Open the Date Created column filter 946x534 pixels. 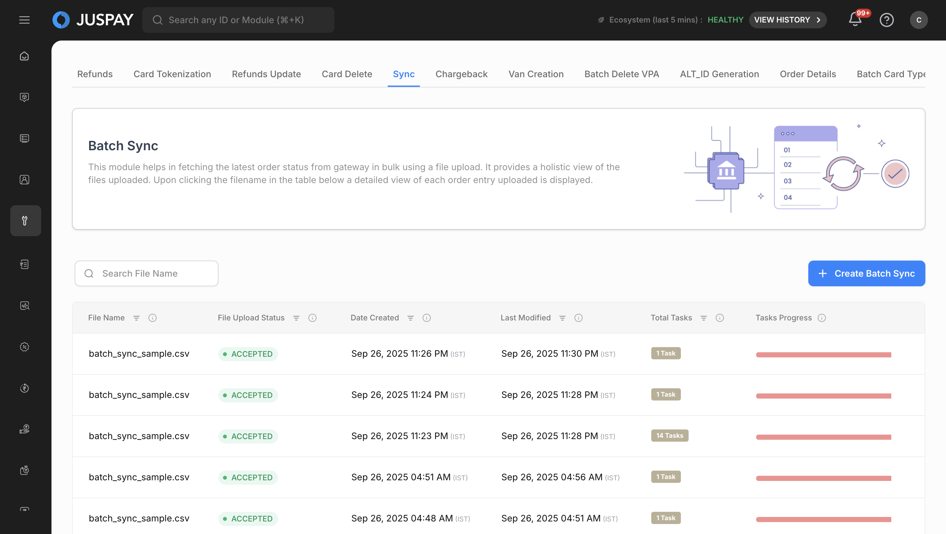[411, 318]
